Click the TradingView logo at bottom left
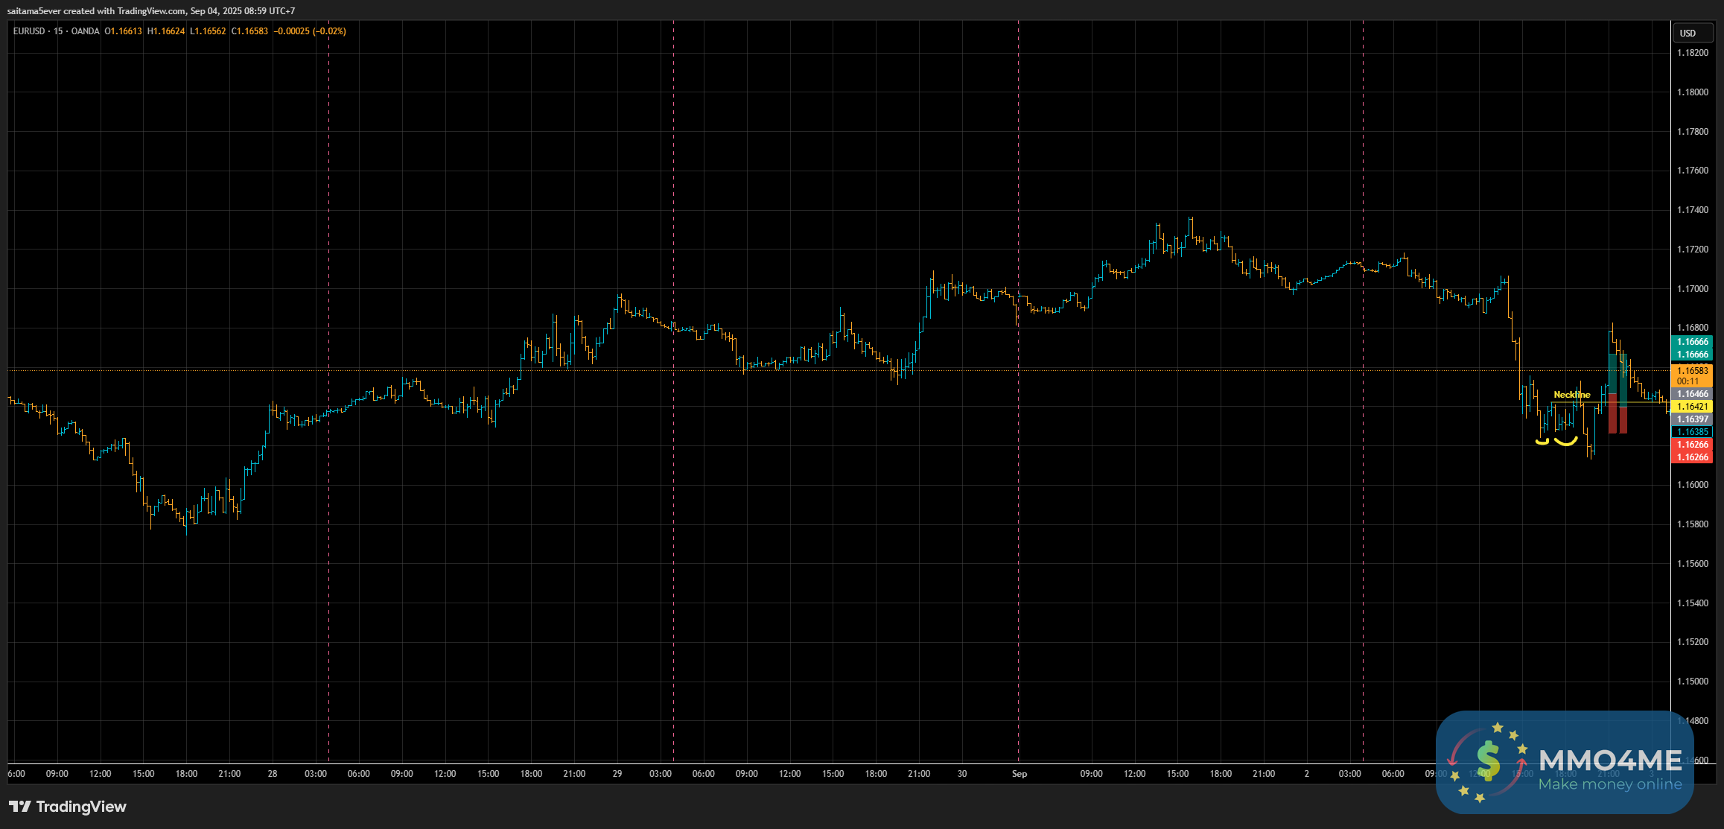The image size is (1724, 829). 67,807
